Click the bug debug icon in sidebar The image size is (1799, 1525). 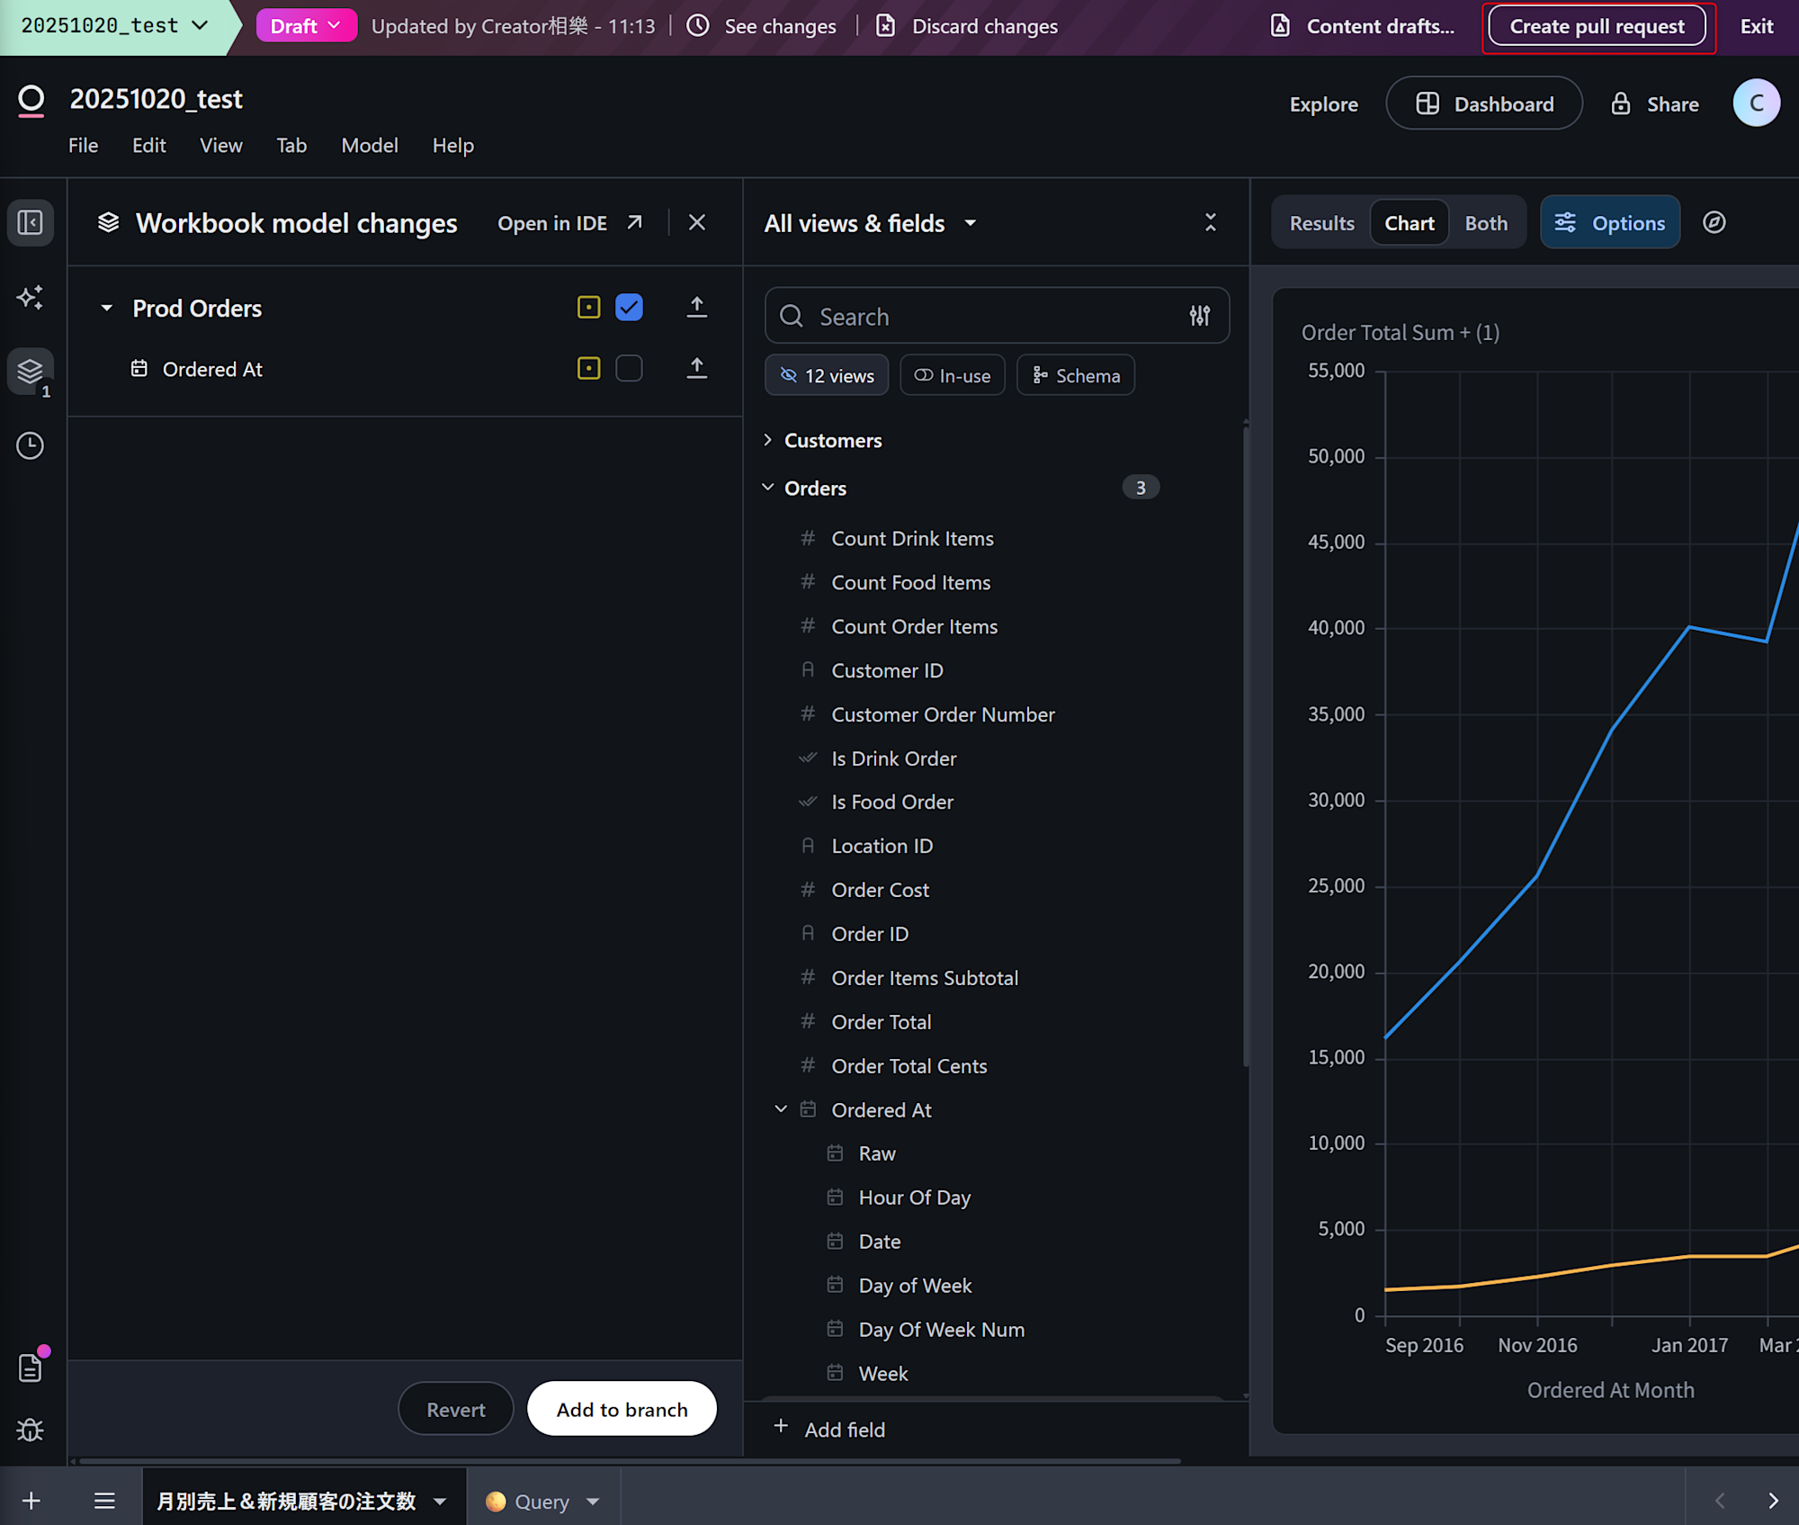pos(30,1429)
